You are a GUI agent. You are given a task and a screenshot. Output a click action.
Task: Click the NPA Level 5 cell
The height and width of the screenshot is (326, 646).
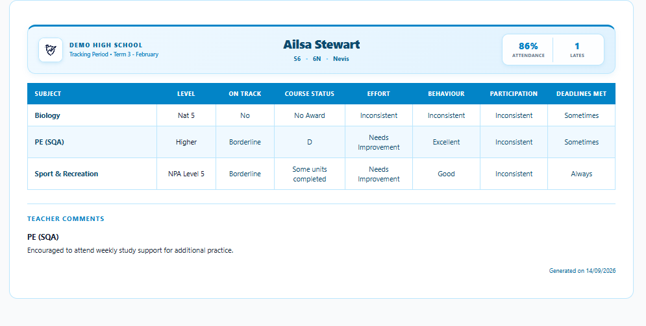[186, 174]
